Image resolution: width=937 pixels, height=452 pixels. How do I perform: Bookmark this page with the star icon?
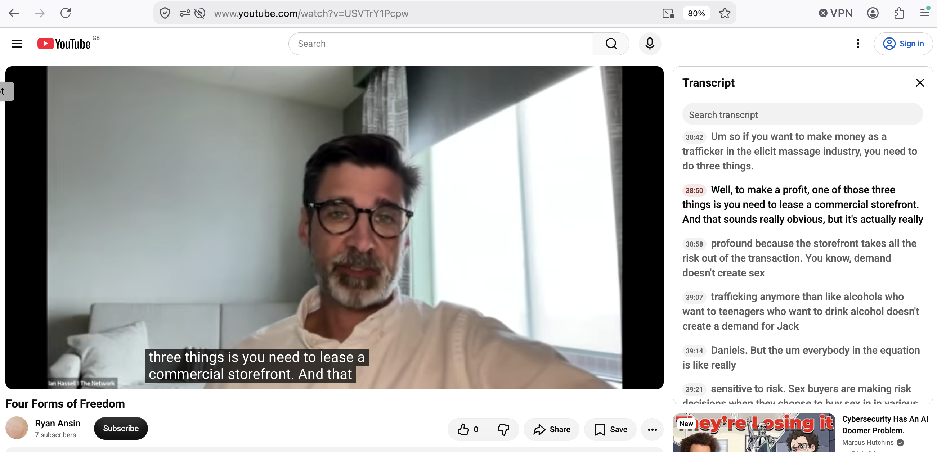[725, 13]
